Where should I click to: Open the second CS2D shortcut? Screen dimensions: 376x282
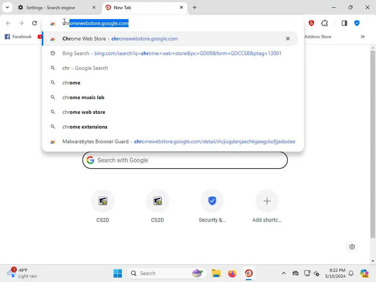pos(157,207)
